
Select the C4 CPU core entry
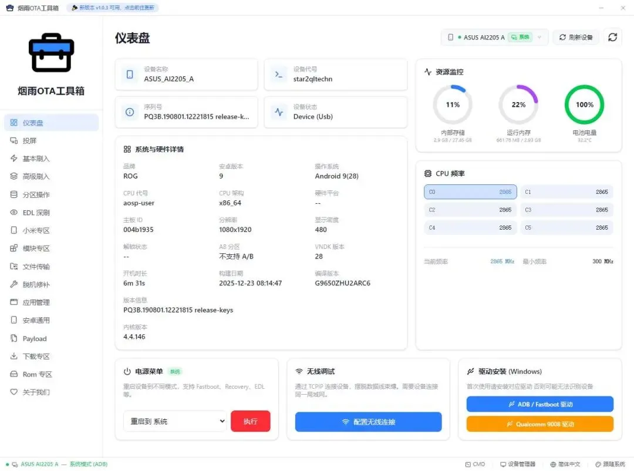point(470,227)
